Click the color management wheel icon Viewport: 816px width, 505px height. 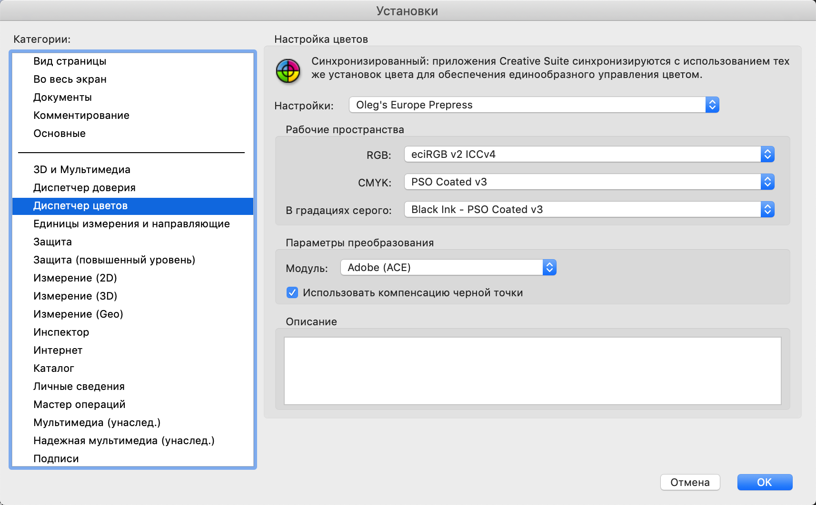point(288,71)
